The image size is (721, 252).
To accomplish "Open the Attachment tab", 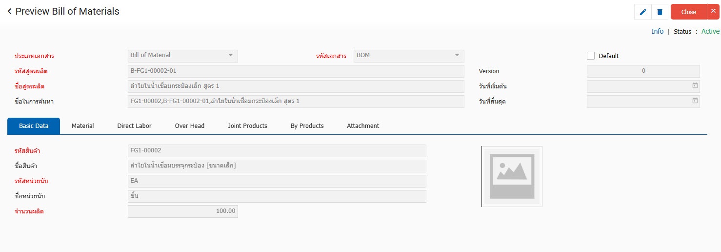I will (363, 126).
